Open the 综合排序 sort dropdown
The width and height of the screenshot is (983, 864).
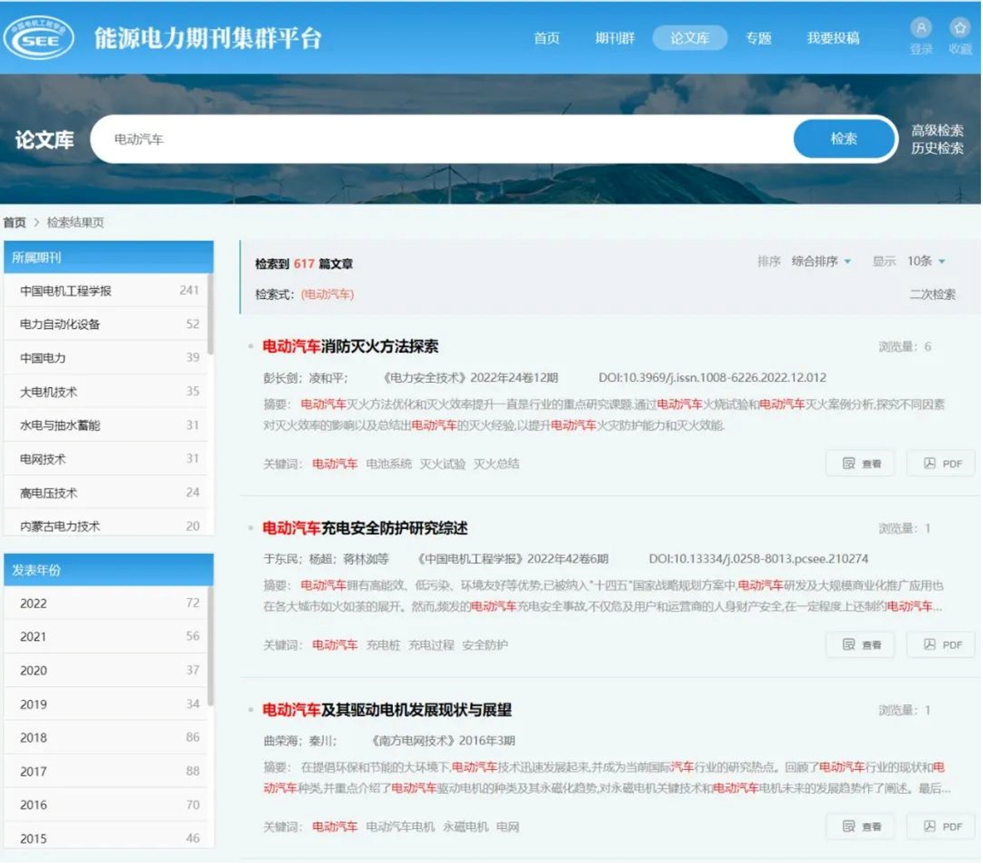[821, 261]
